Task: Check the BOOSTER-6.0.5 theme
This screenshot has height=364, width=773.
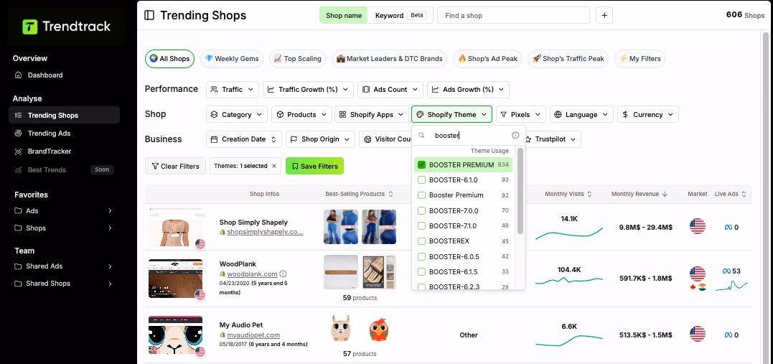Action: click(421, 256)
